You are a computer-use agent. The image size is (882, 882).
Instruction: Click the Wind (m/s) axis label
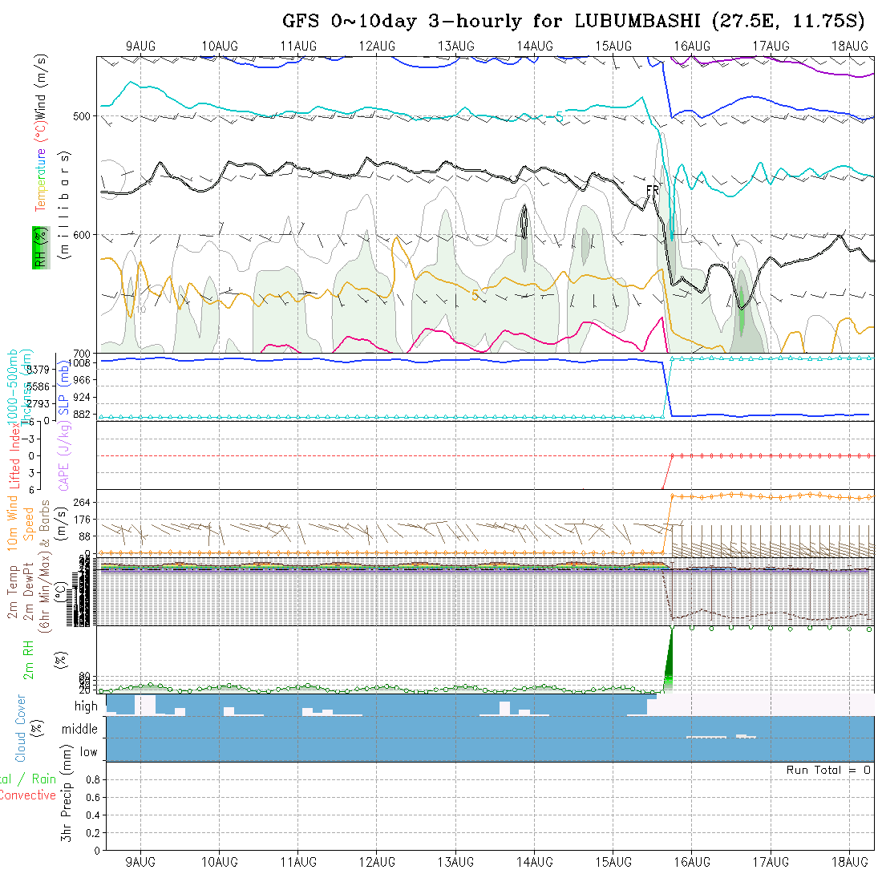(x=40, y=87)
